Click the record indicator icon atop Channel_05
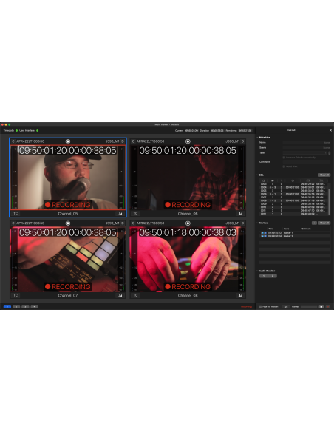The height and width of the screenshot is (432, 334). point(68,141)
